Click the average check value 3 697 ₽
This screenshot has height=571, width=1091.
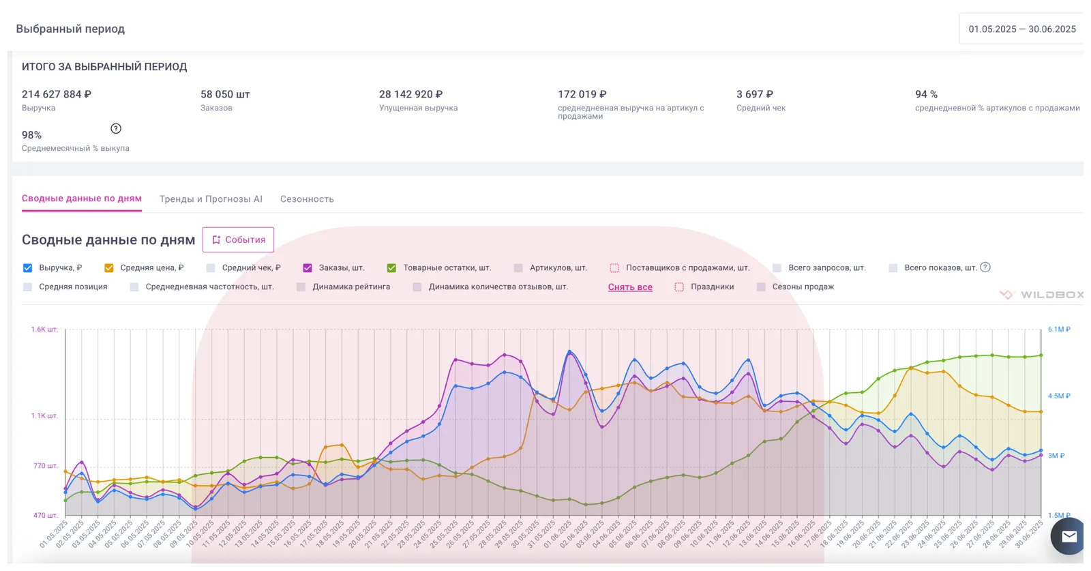[x=755, y=94]
